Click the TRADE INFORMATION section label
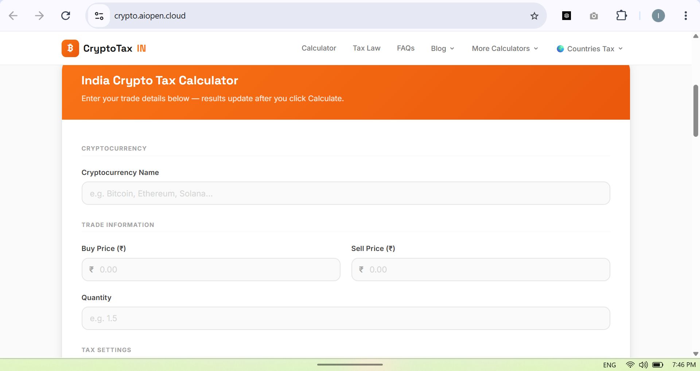 pos(118,225)
